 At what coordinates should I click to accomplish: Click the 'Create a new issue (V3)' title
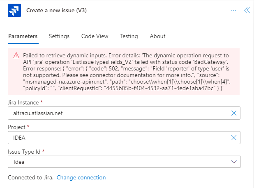coord(57,11)
